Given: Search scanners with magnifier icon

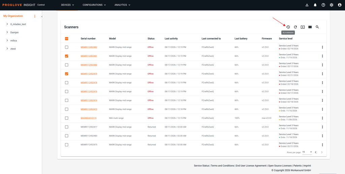Looking at the screenshot, I should pyautogui.click(x=317, y=27).
